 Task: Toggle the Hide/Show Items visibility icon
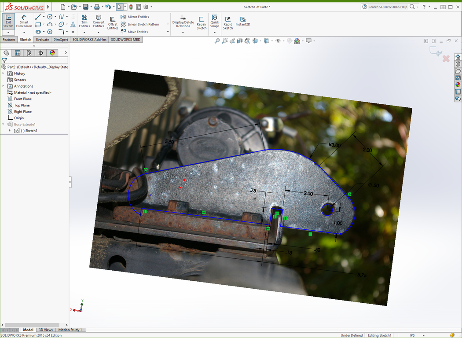278,41
